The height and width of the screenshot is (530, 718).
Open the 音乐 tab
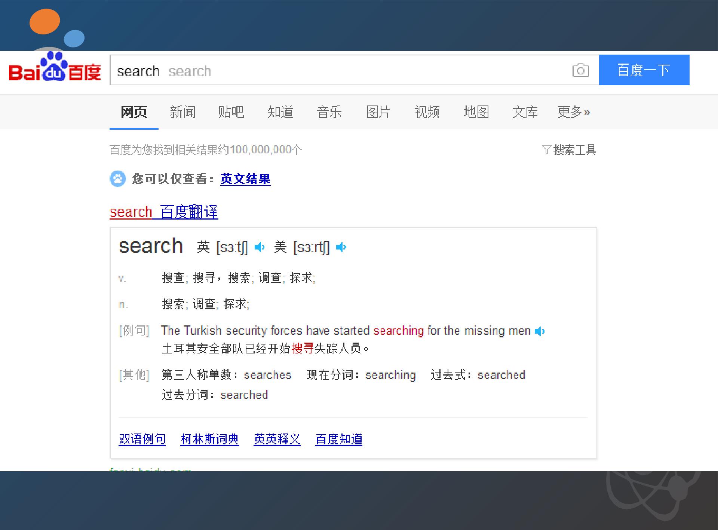[x=329, y=112]
